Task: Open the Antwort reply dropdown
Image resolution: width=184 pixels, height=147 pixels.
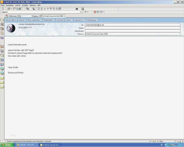Action: [x=22, y=20]
